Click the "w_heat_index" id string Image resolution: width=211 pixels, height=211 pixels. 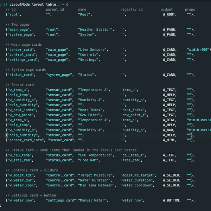(x=21, y=110)
